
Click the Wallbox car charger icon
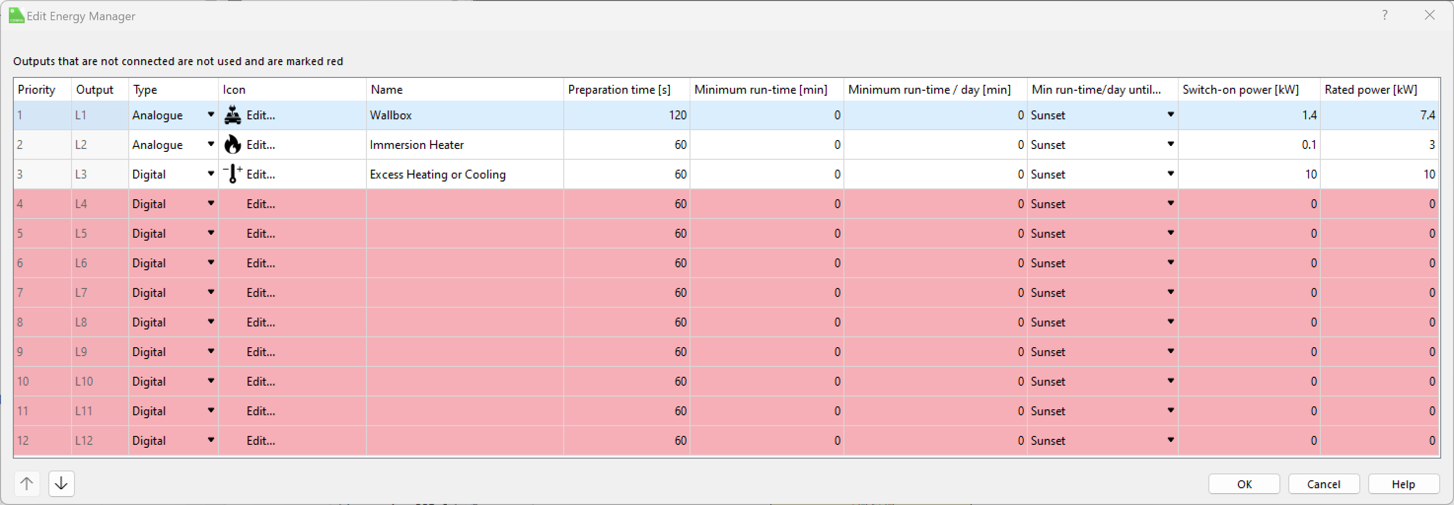click(x=232, y=115)
